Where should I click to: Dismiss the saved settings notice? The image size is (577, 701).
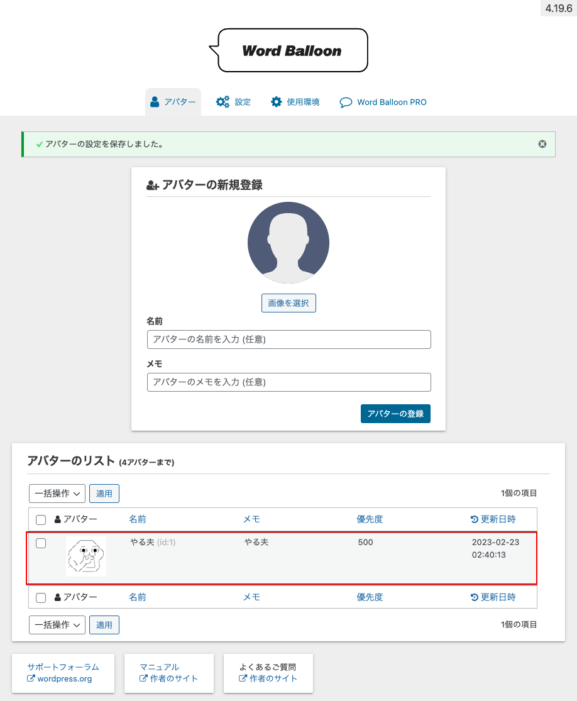[542, 144]
